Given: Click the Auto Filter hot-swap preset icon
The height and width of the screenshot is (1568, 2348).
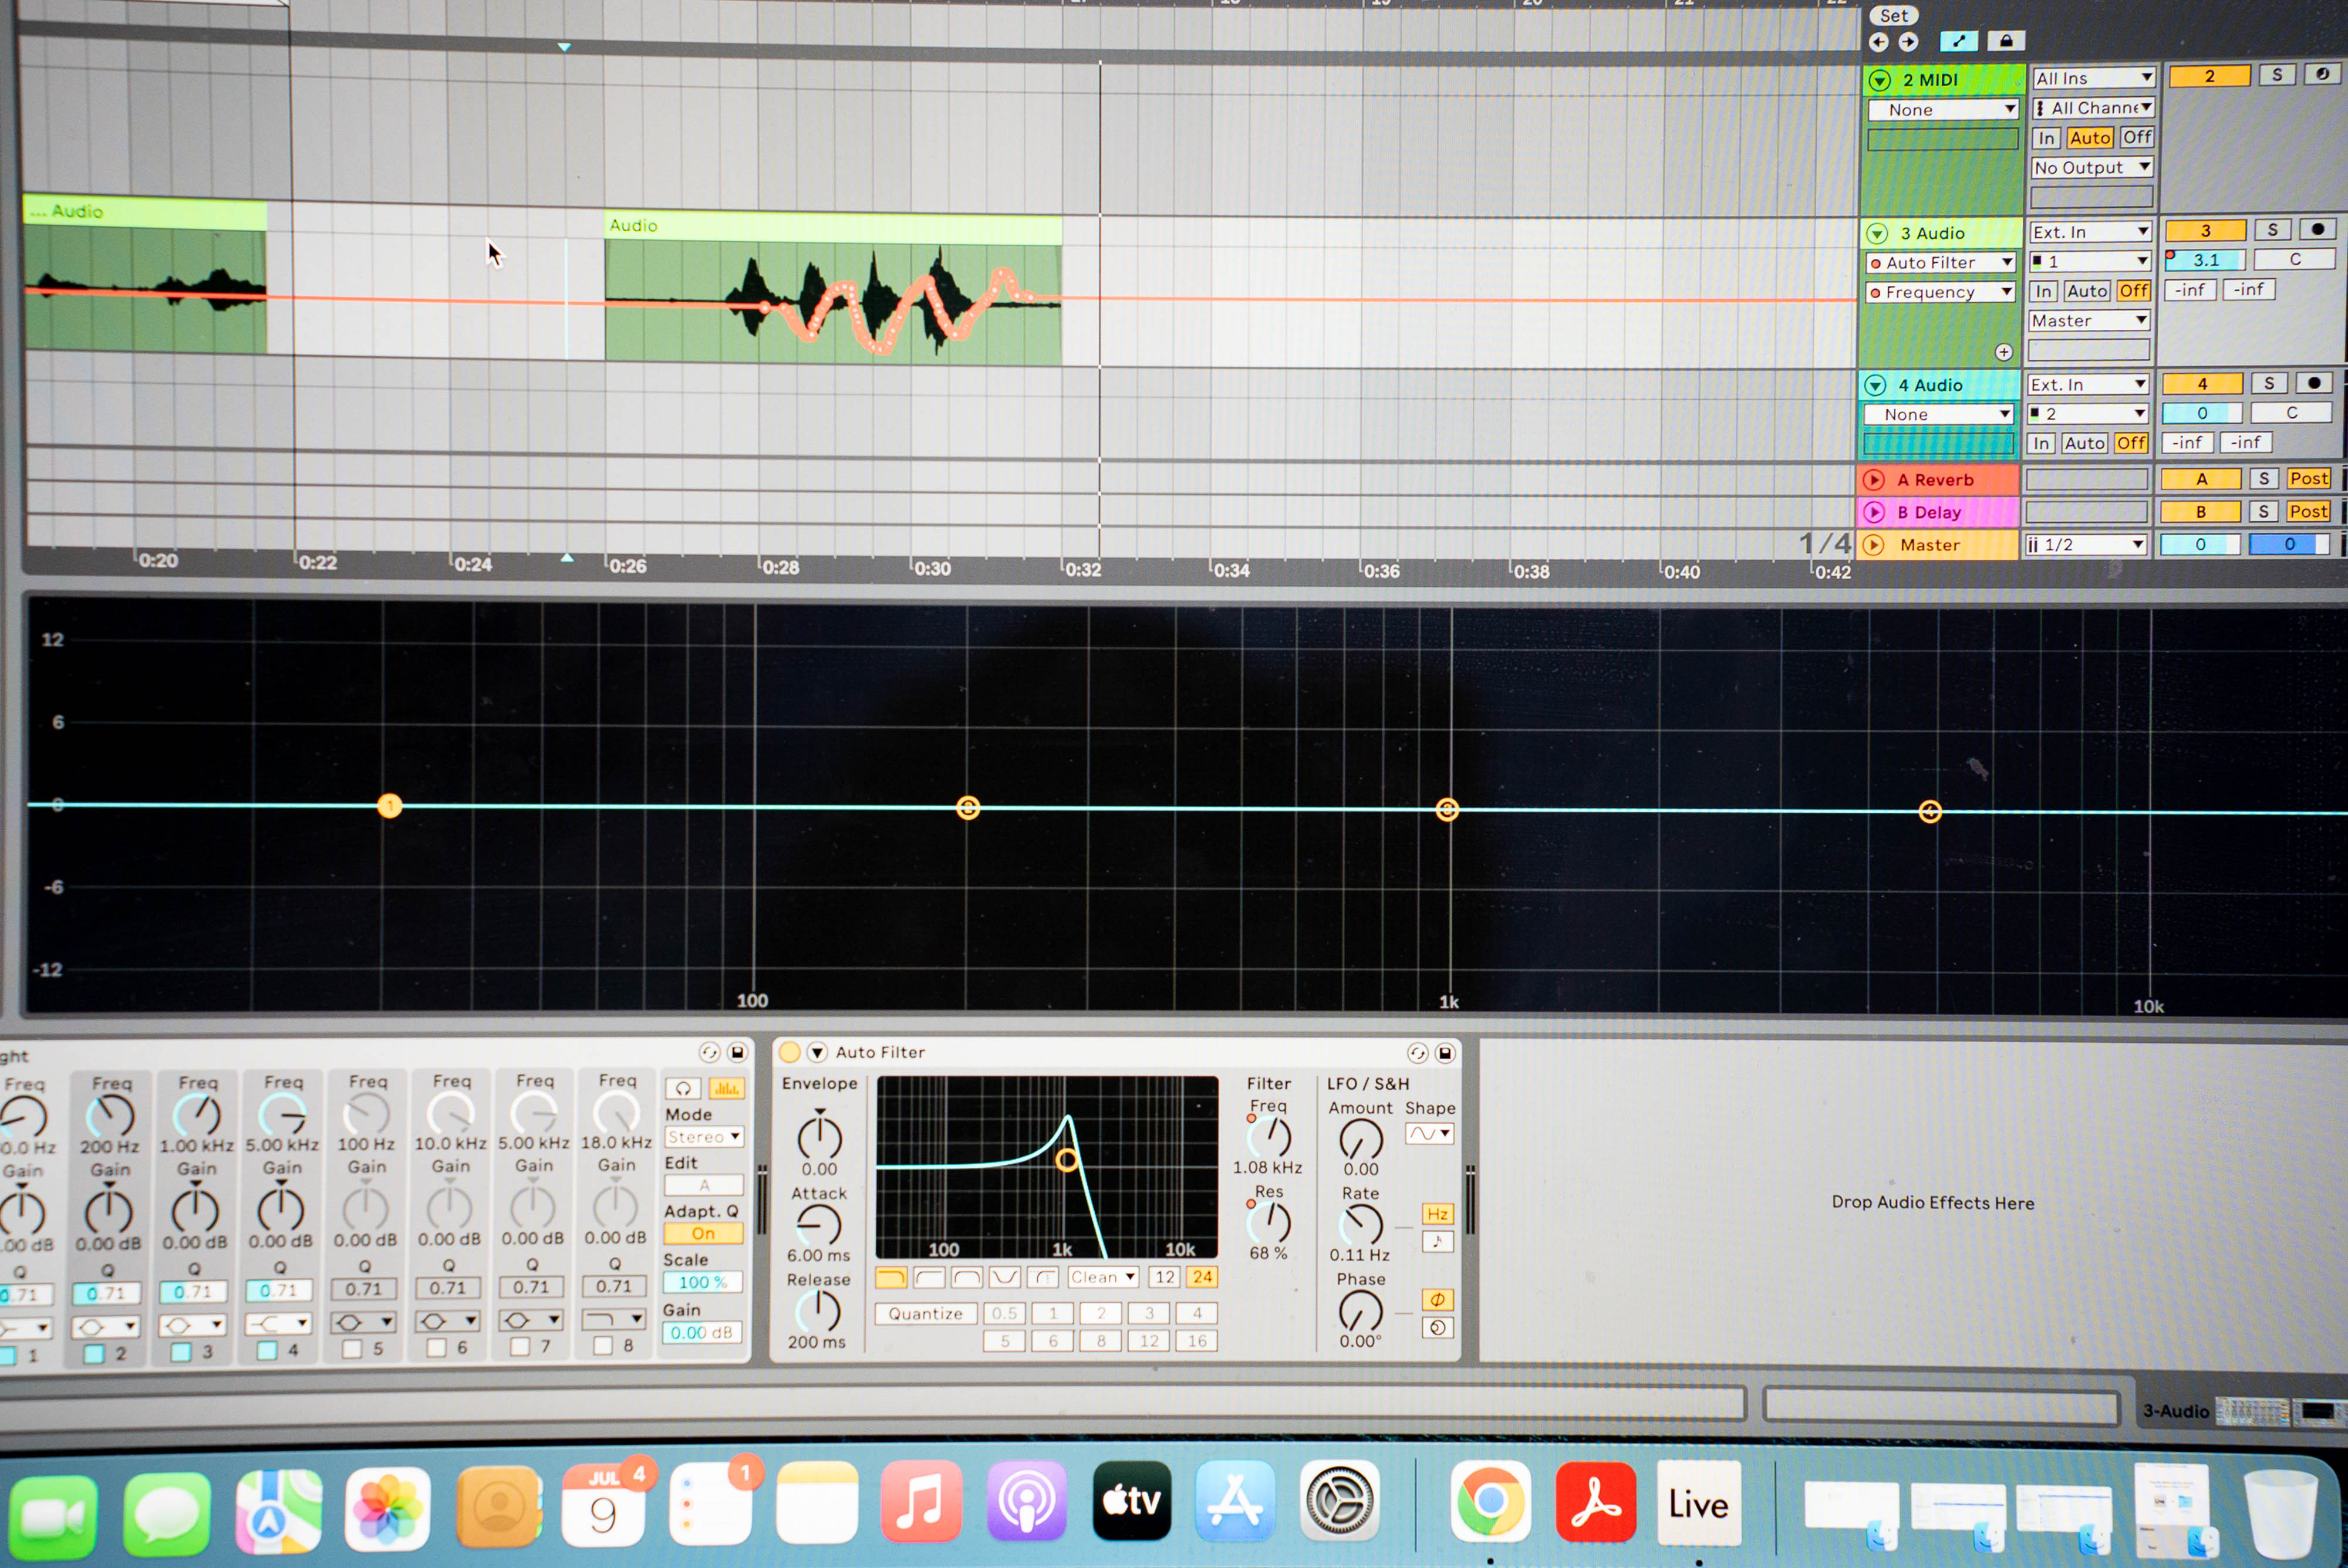Looking at the screenshot, I should tap(1417, 1053).
